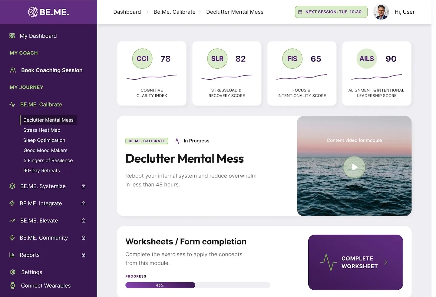Image resolution: width=436 pixels, height=297 pixels.
Task: Open Connect Wearables
Action: click(46, 285)
